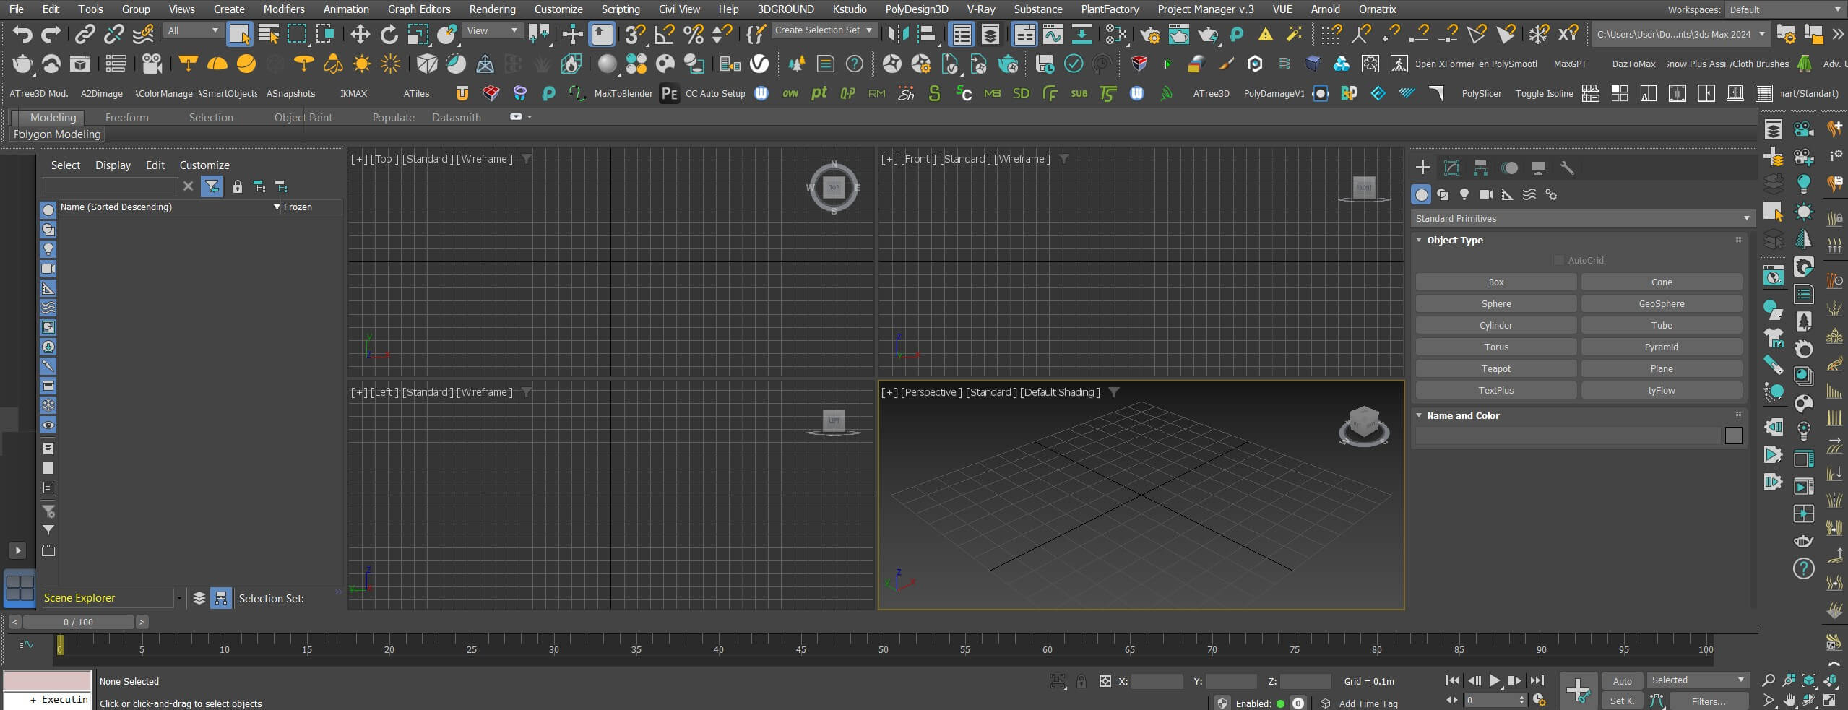
Task: Click the Undo arrow icon
Action: click(x=22, y=34)
